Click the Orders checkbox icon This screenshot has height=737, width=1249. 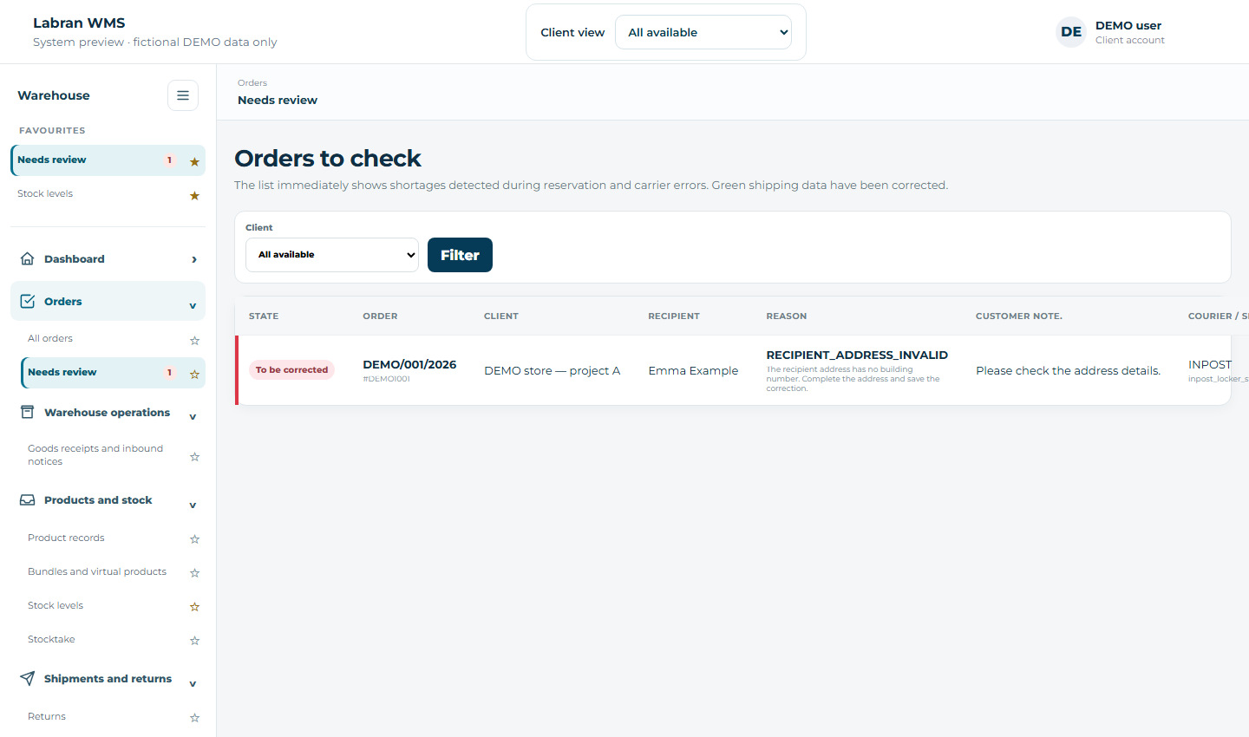point(28,301)
